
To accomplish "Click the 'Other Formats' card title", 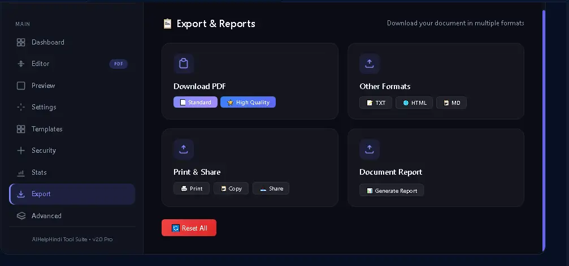I will point(385,86).
